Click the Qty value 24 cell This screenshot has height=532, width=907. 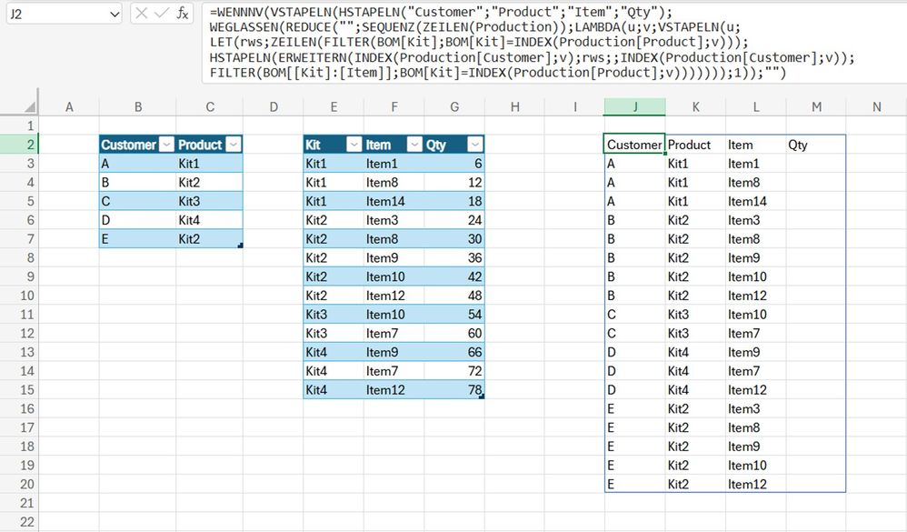click(454, 220)
